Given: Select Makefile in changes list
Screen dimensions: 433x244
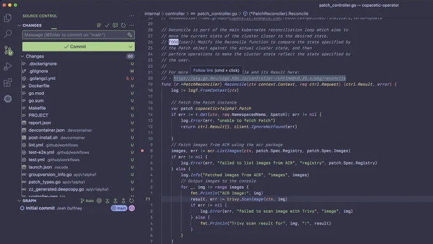Looking at the screenshot, I should 78,108.
